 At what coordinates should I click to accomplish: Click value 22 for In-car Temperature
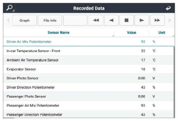(x=143, y=51)
